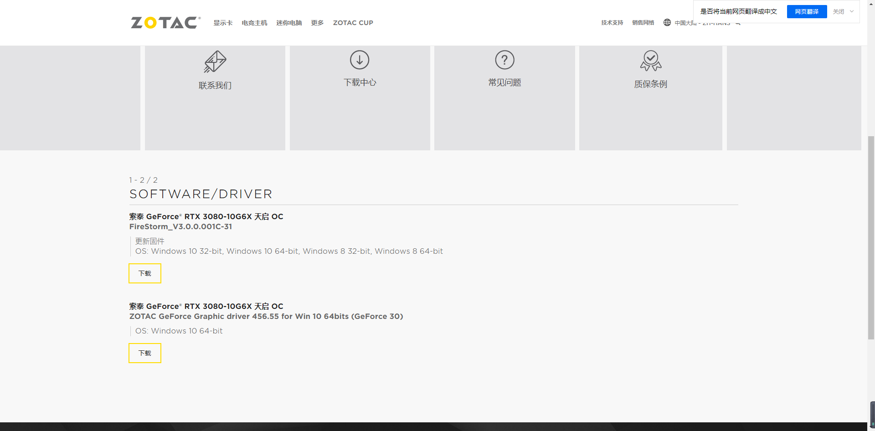
Task: Click the SOFTWARE/DRIVER heading
Action: click(x=201, y=194)
